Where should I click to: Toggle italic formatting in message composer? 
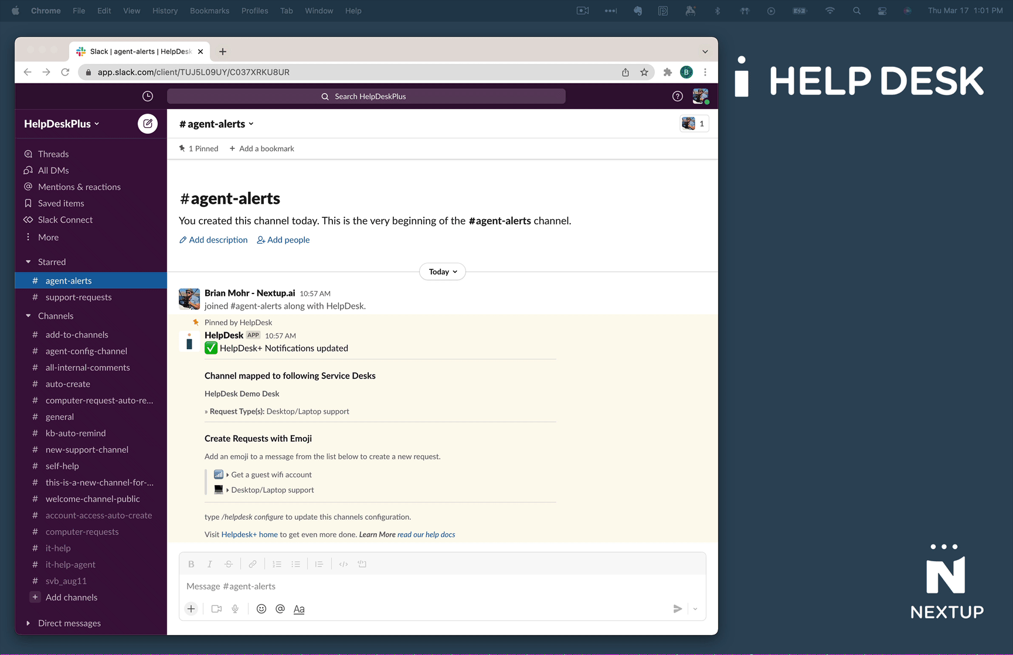click(x=209, y=564)
